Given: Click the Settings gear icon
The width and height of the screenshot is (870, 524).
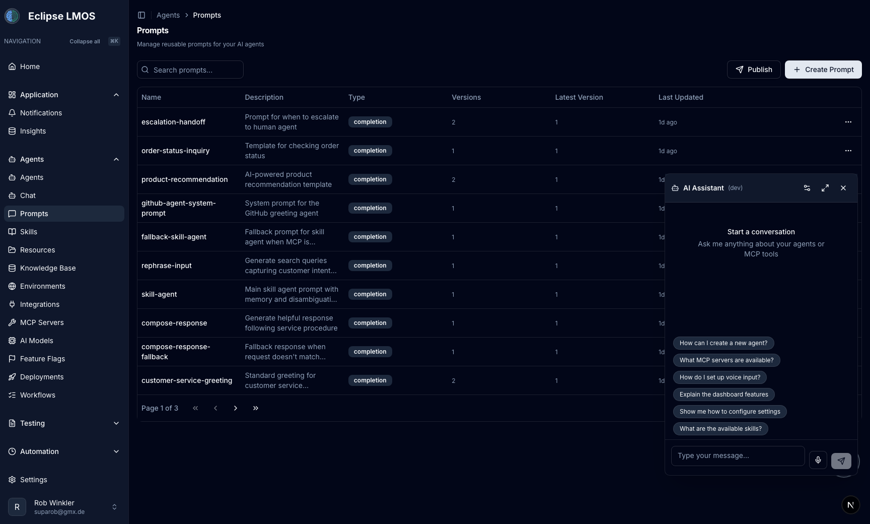Looking at the screenshot, I should point(12,480).
